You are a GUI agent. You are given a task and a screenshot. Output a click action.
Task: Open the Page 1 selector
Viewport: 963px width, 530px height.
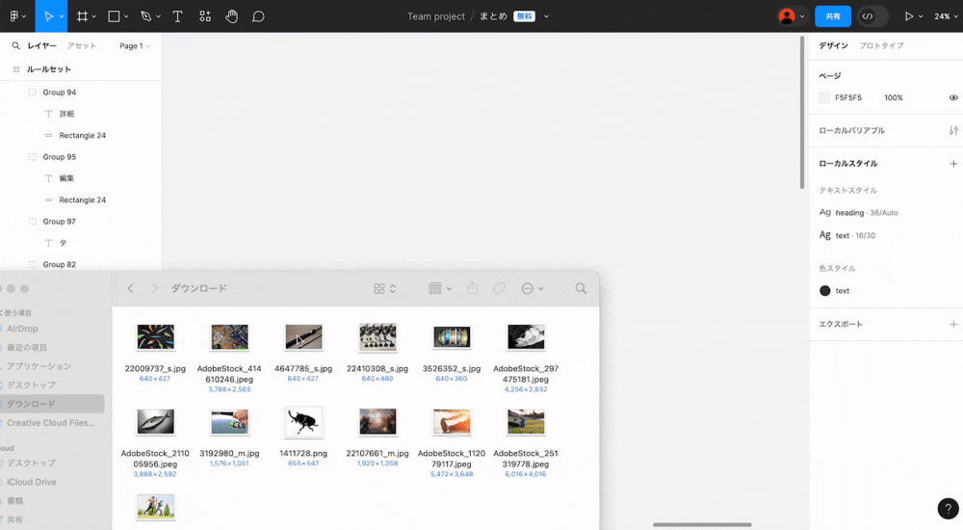(135, 46)
